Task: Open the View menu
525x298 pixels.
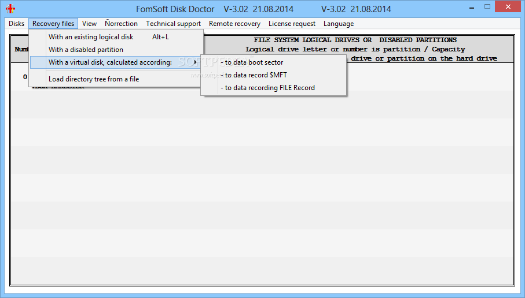Action: tap(89, 24)
